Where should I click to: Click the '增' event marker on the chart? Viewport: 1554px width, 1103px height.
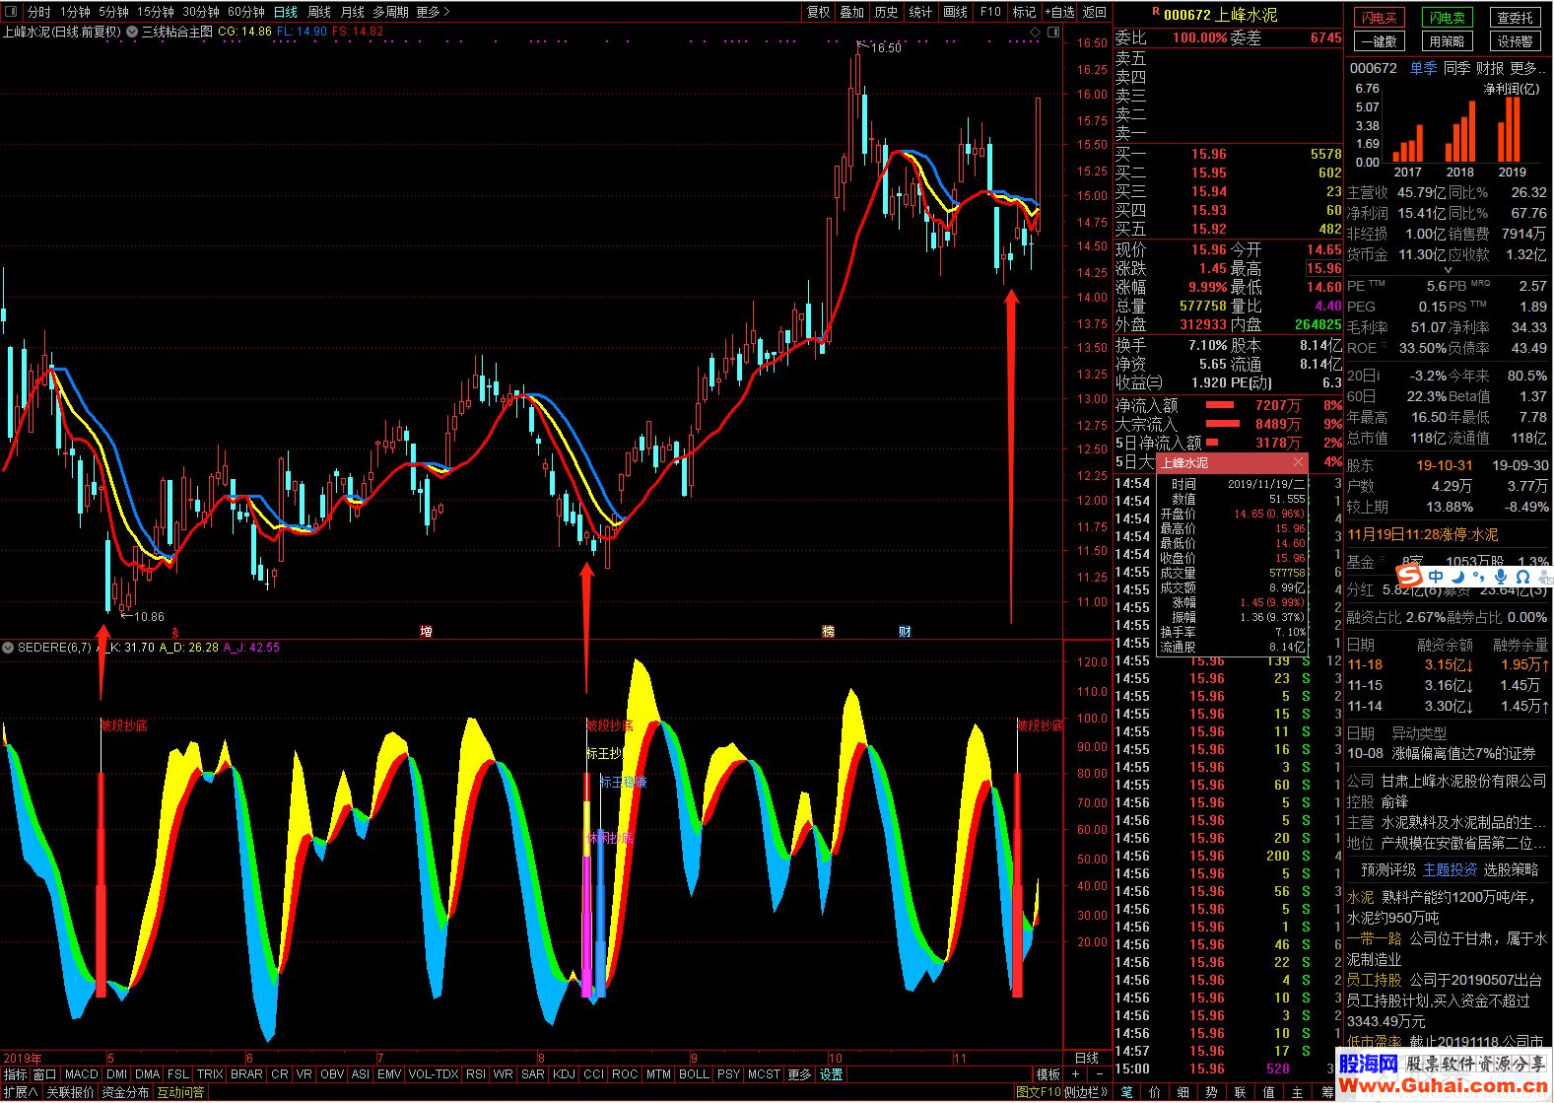[426, 631]
